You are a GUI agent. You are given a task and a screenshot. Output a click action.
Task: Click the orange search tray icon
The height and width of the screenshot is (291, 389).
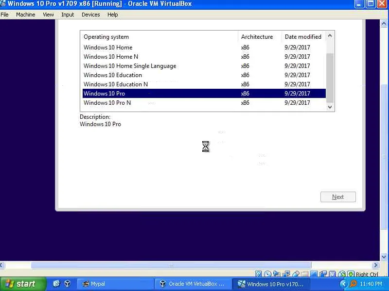pos(354,284)
